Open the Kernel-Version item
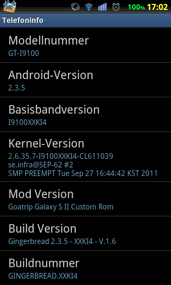The image size is (171, 285). (85, 156)
